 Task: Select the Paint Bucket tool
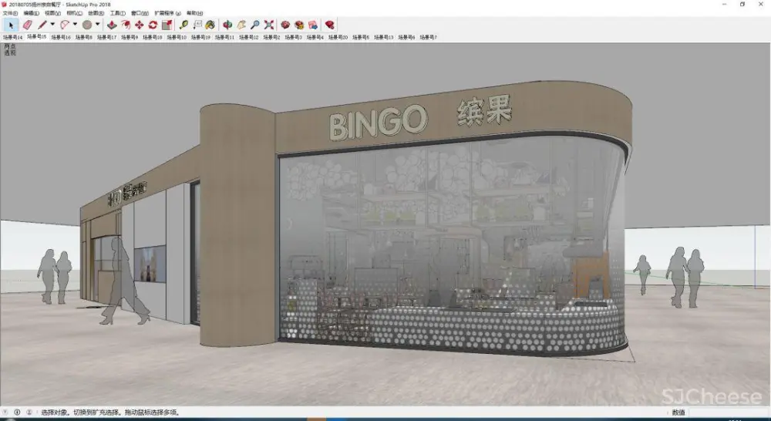tap(210, 25)
